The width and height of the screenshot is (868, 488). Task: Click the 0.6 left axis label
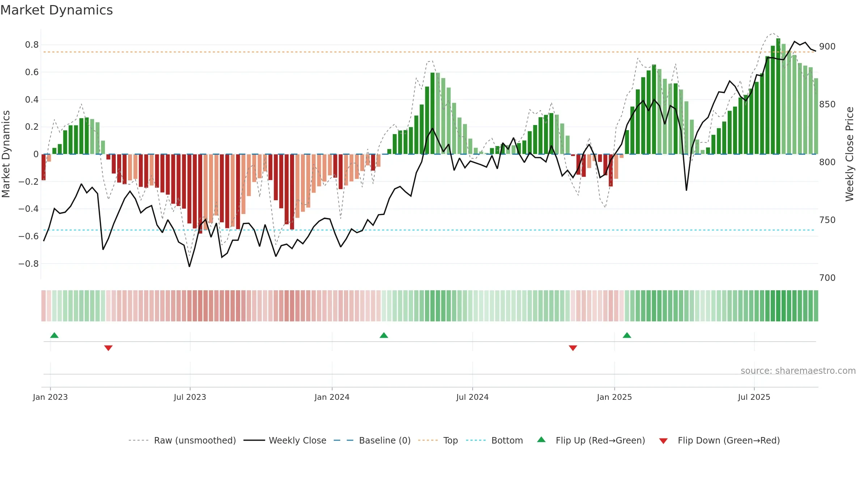click(x=32, y=72)
